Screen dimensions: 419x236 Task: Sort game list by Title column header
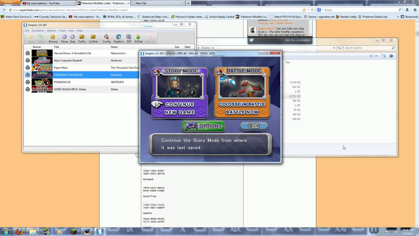pyautogui.click(x=81, y=47)
